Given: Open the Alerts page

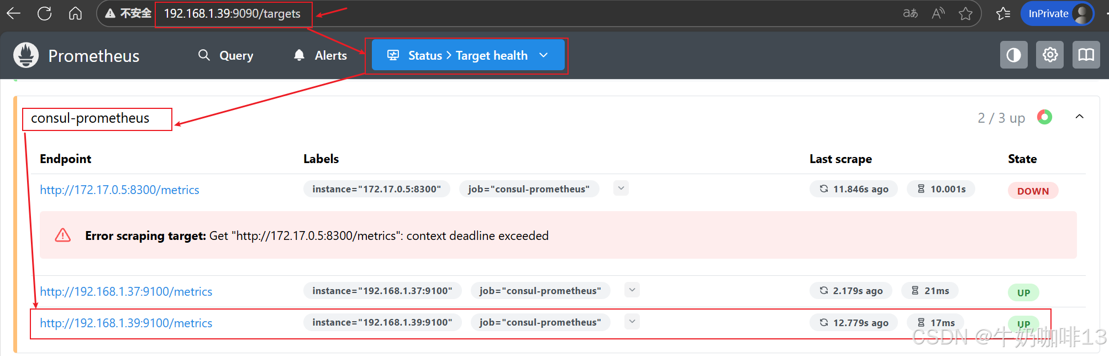Looking at the screenshot, I should 320,55.
